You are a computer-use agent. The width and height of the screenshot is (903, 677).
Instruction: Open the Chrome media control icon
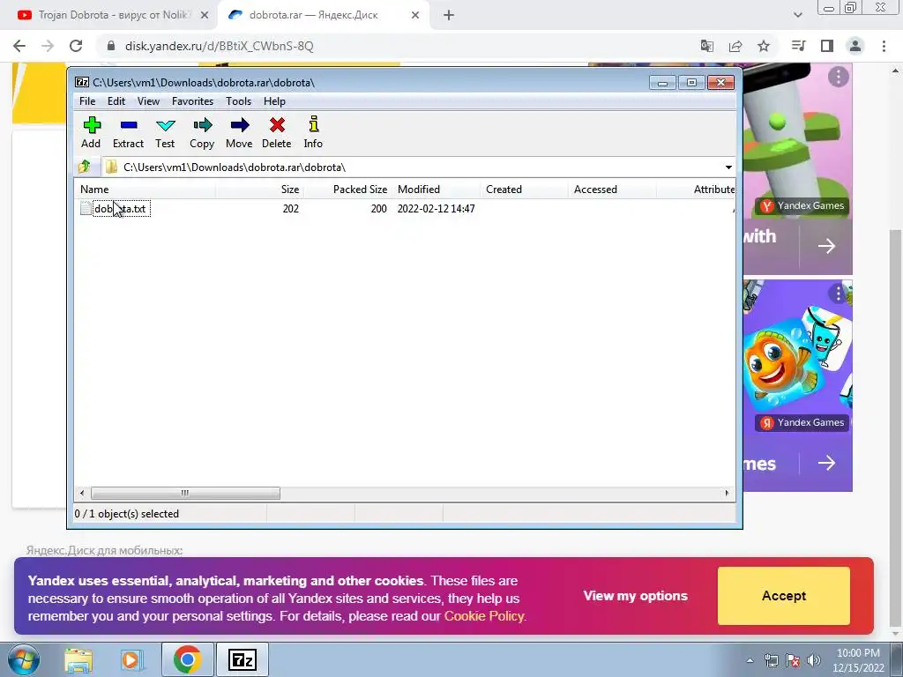(798, 46)
